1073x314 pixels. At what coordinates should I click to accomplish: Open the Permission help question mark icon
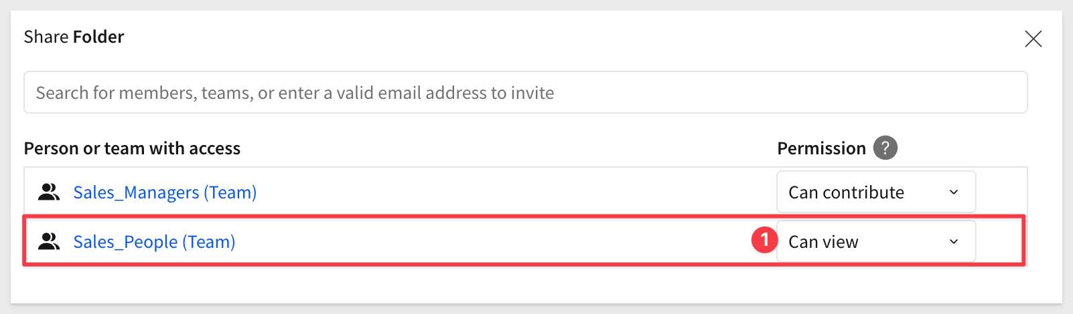tap(885, 148)
